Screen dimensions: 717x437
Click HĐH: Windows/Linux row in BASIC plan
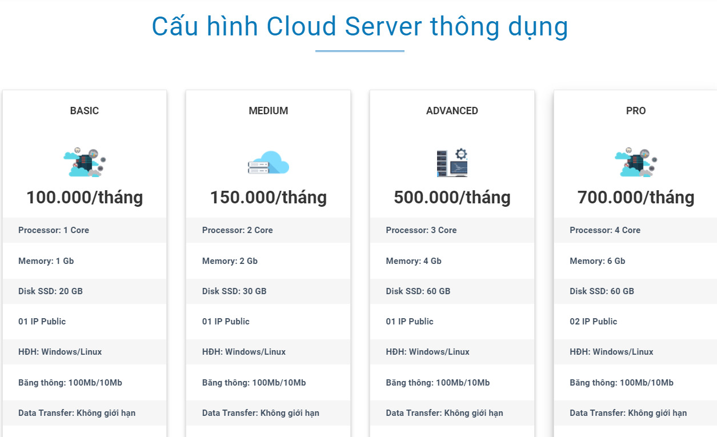point(60,352)
